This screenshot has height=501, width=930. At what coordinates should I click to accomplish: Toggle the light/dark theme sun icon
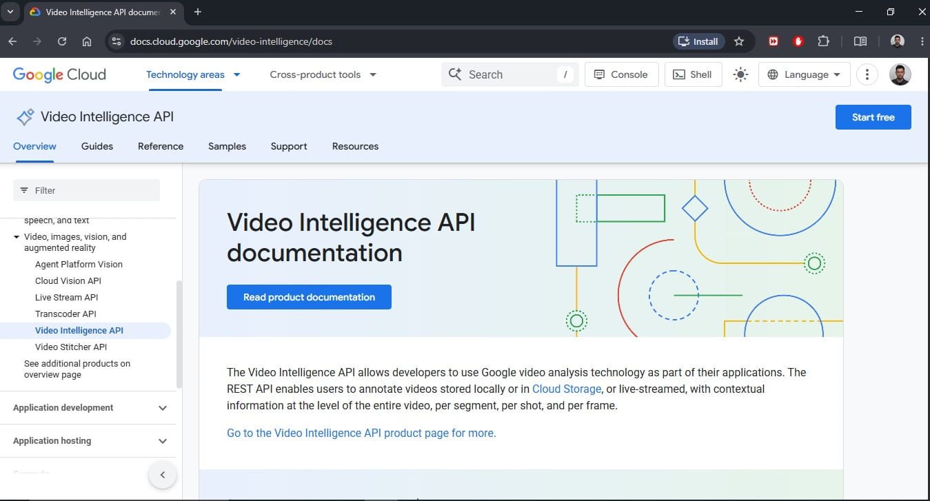[740, 74]
